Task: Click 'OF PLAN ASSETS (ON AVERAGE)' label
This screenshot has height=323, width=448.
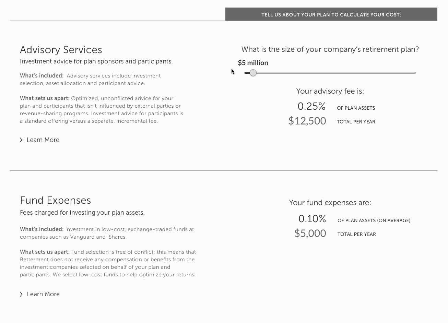Action: coord(374,220)
